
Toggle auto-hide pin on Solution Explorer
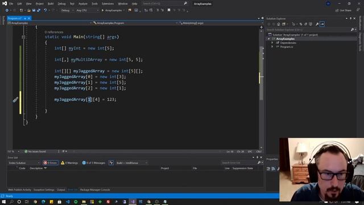(350, 18)
